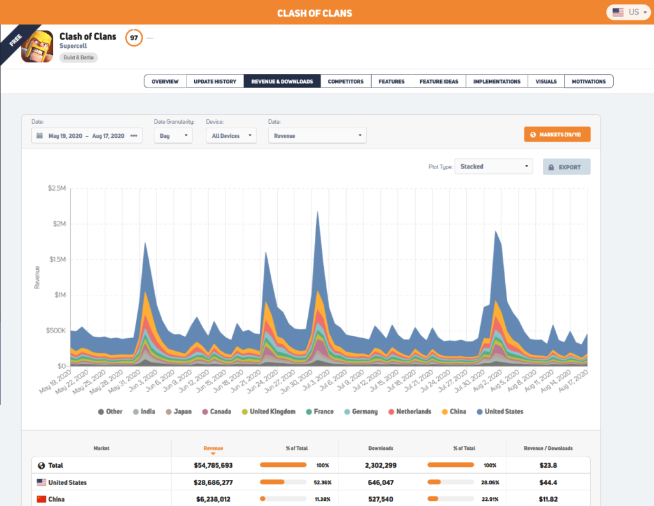This screenshot has width=654, height=506.
Task: Toggle Canada series in chart legend
Action: [217, 412]
